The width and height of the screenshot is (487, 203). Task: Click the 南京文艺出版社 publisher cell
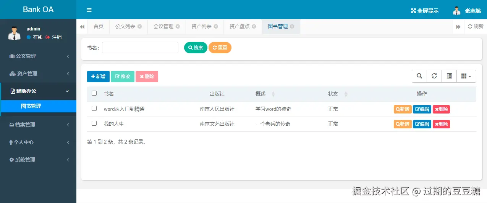point(217,124)
